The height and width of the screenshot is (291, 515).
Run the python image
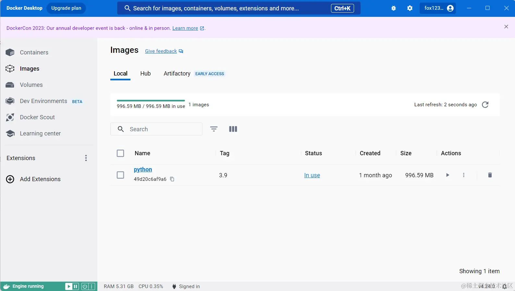448,175
